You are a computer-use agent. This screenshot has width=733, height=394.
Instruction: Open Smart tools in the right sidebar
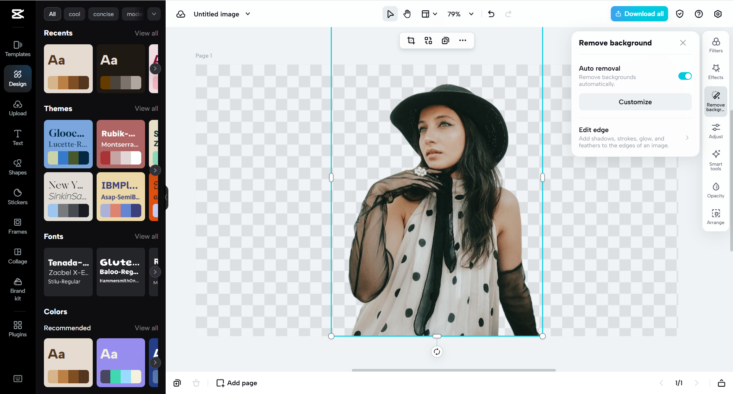[716, 158]
